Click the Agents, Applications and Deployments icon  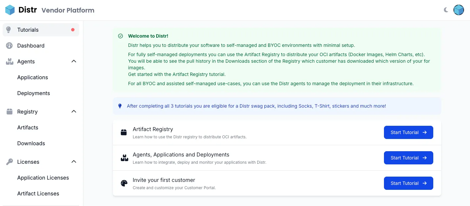124,158
